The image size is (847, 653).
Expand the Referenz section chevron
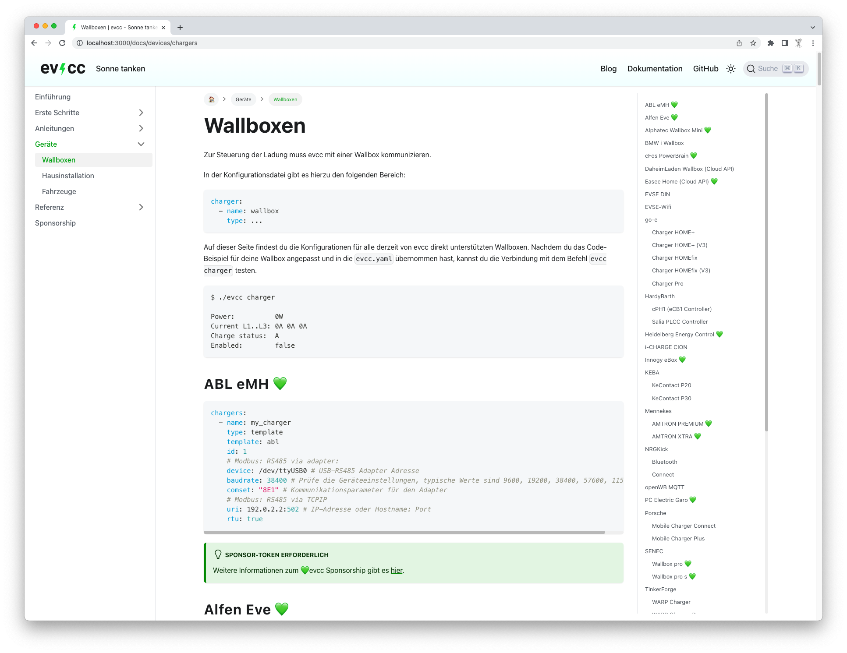click(141, 207)
